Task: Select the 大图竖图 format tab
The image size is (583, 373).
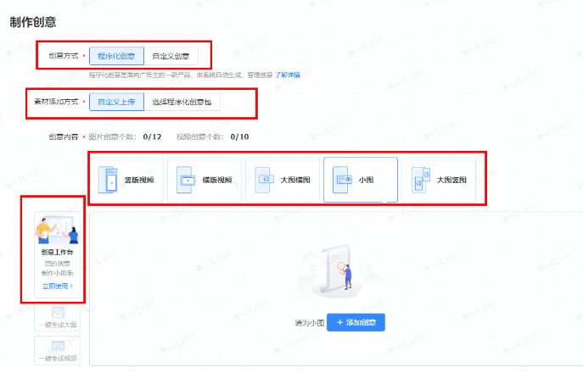Action: [439, 180]
